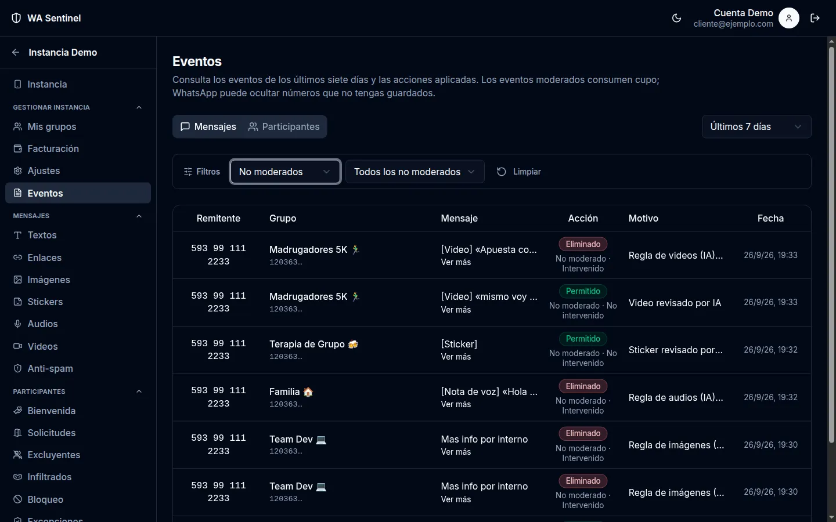Click Ver más on the Sticker message

456,357
